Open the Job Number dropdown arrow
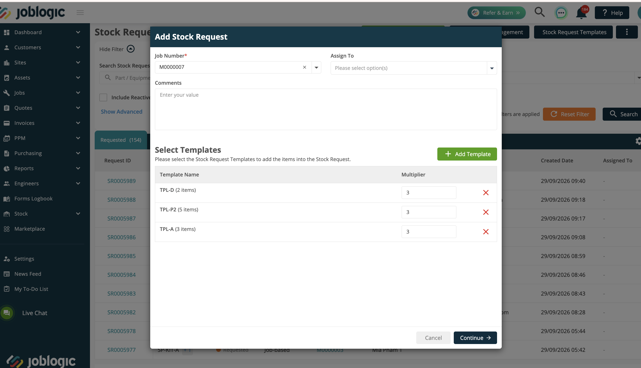Viewport: 641px width, 368px height. (316, 68)
